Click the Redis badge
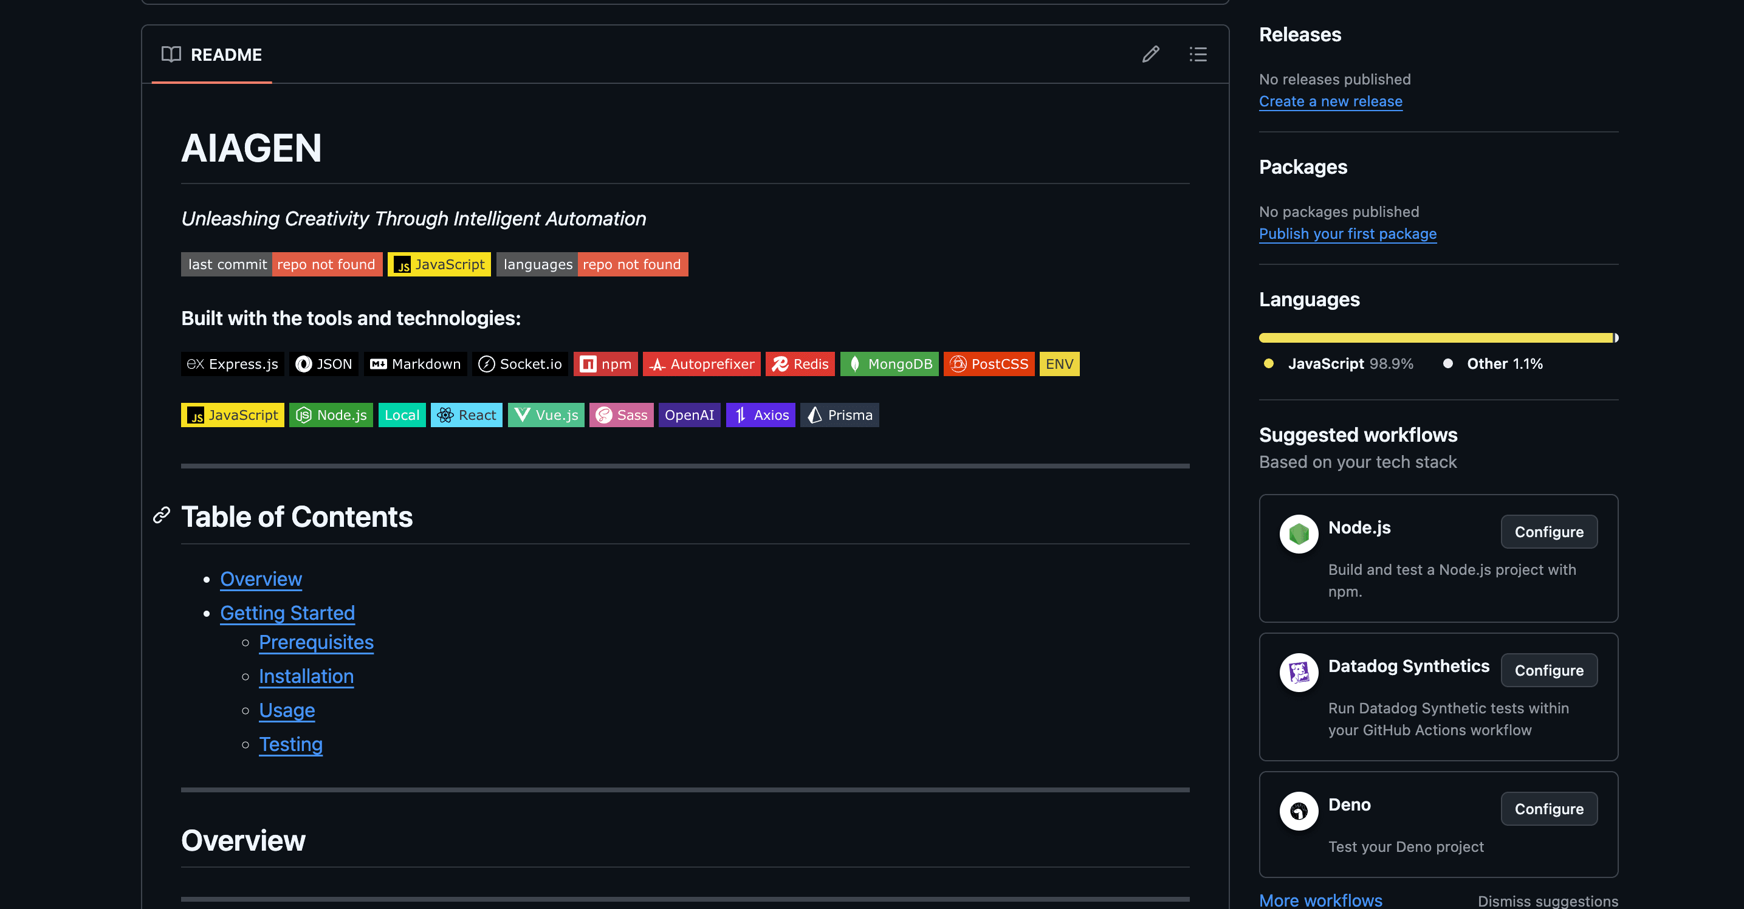Viewport: 1744px width, 909px height. pos(800,363)
